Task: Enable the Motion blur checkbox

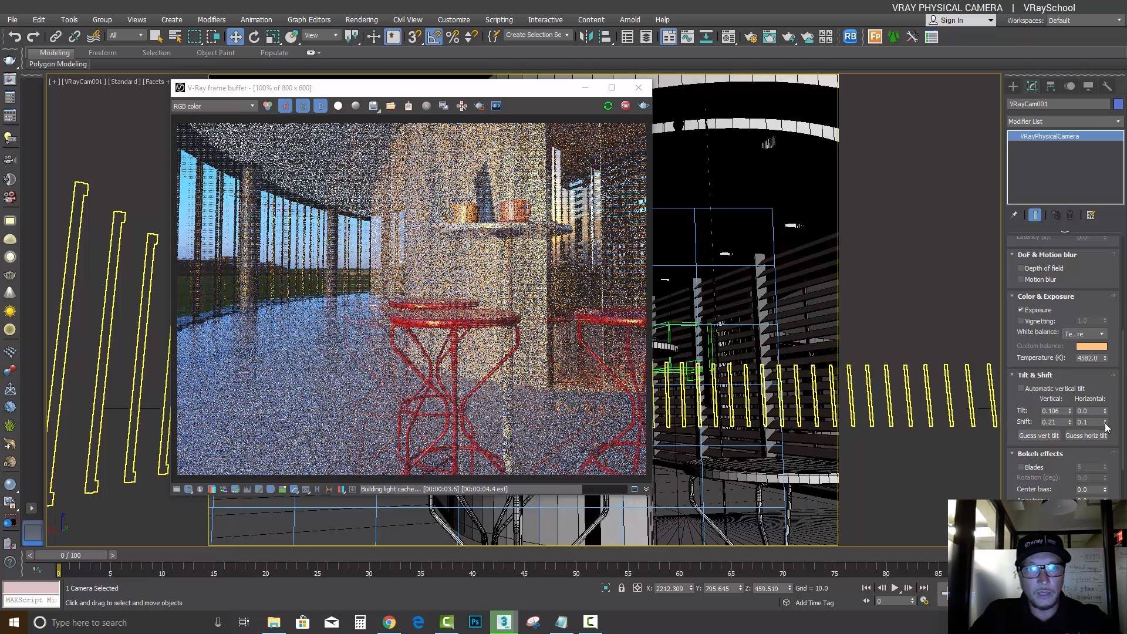Action: pyautogui.click(x=1021, y=279)
